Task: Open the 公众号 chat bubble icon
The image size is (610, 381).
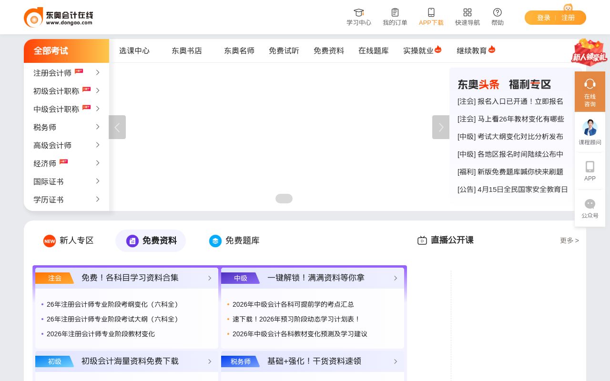Action: click(590, 204)
